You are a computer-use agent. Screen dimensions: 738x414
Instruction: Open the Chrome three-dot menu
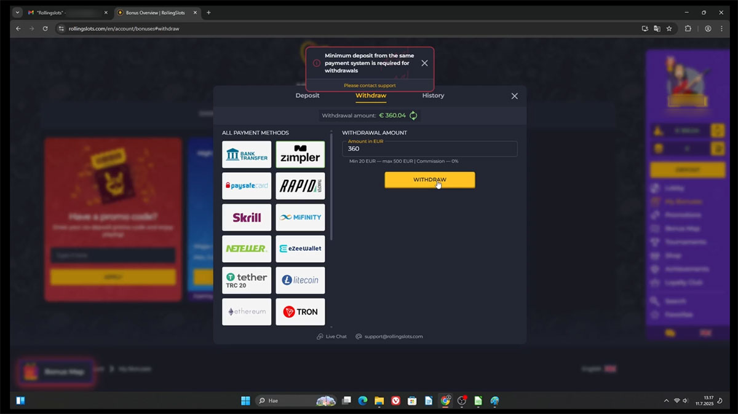[721, 28]
